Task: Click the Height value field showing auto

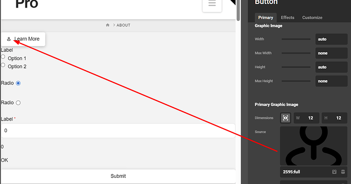Action: click(331, 67)
